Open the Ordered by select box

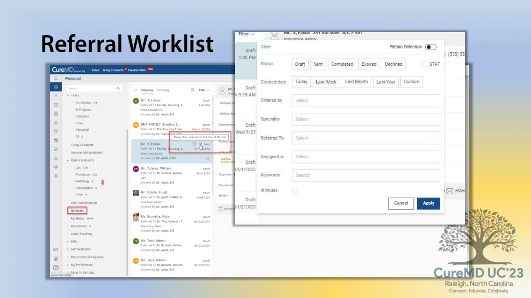point(366,100)
